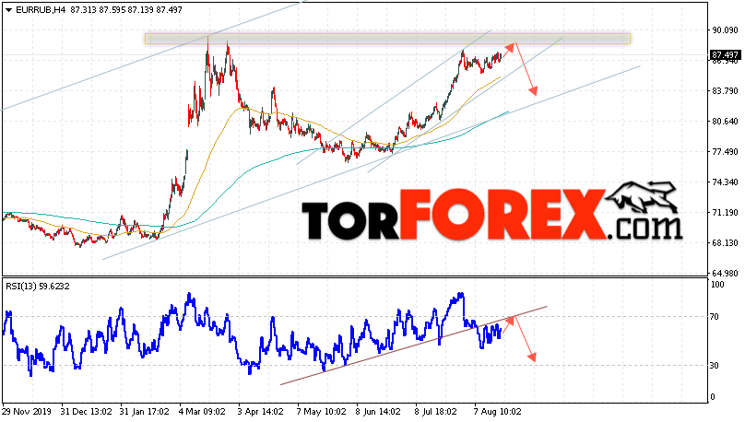Viewport: 745px width, 422px height.
Task: Click the 90.090 price axis label
Action: [725, 30]
